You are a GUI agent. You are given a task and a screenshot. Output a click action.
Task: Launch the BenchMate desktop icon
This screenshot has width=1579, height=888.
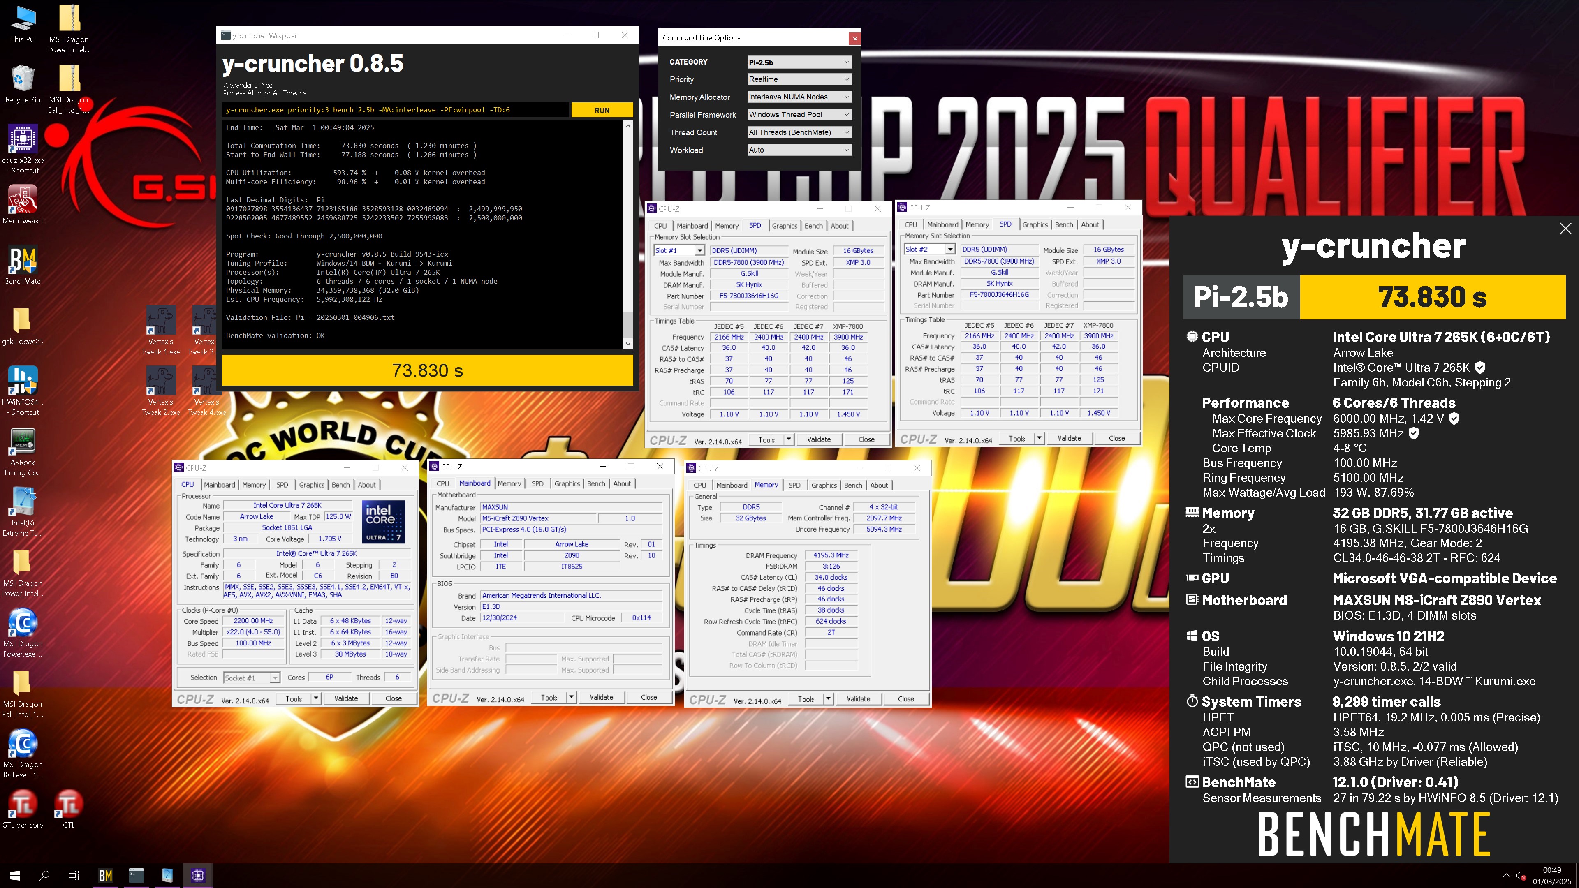pyautogui.click(x=23, y=265)
